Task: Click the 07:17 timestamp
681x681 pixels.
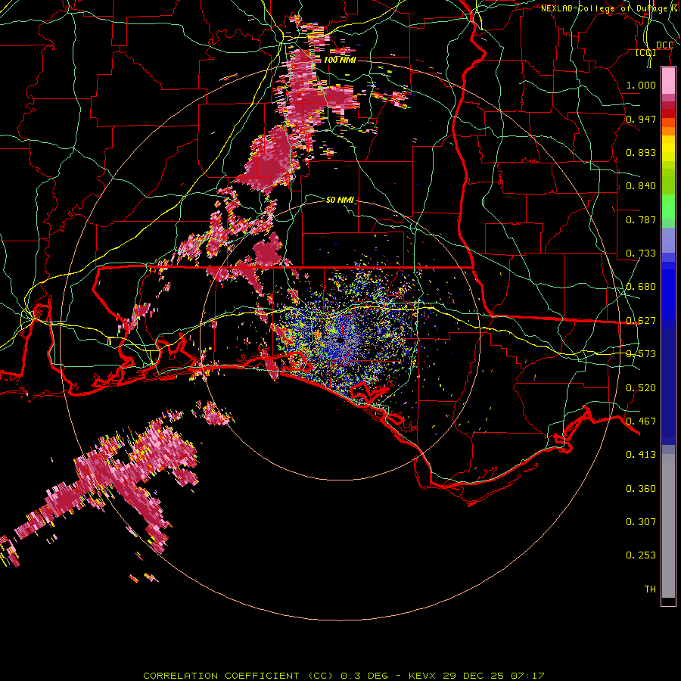Action: pyautogui.click(x=527, y=676)
